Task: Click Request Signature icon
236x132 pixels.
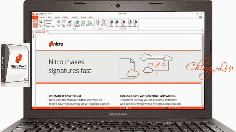Action: click(77, 22)
